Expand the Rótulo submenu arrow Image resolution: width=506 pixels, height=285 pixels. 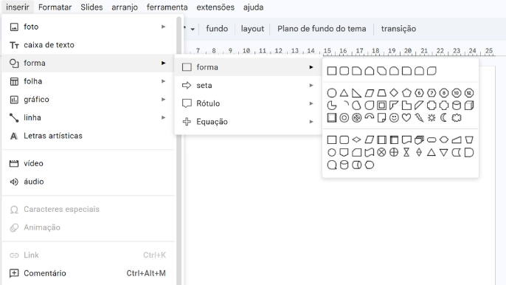coord(311,103)
